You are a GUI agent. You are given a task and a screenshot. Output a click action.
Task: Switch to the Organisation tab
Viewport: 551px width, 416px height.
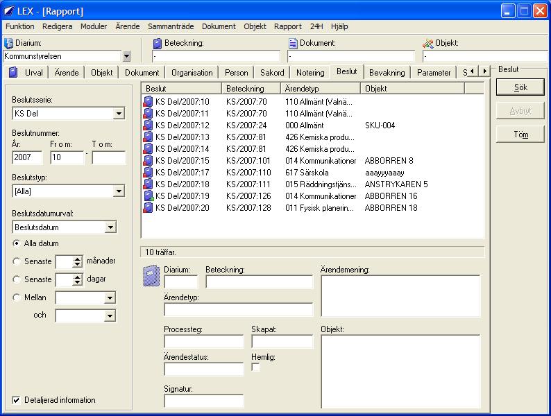(192, 73)
